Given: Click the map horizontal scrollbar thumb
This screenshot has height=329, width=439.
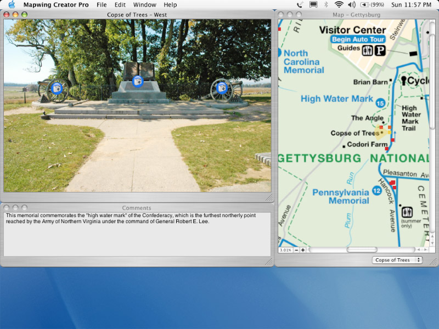Looking at the screenshot, I should (362, 249).
